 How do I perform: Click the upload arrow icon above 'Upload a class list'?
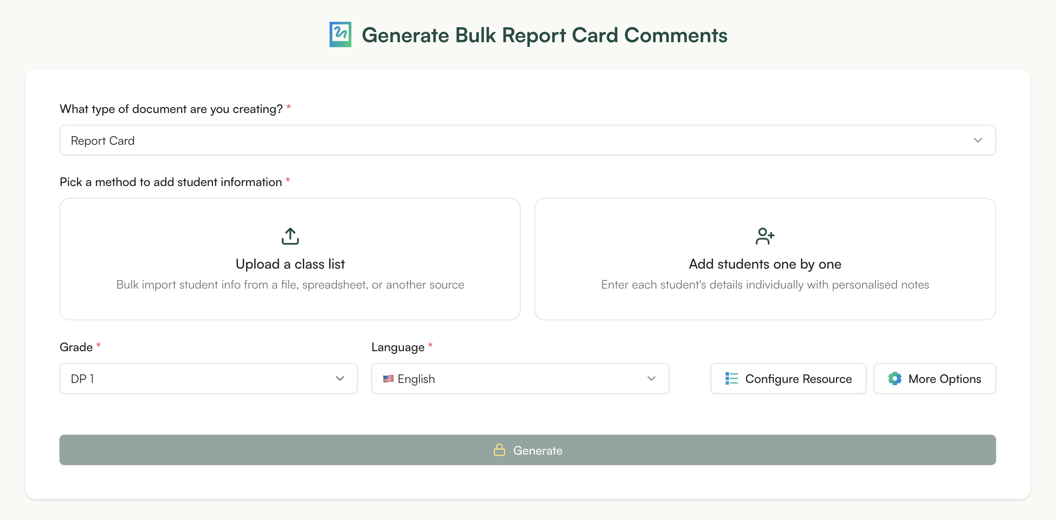coord(290,235)
